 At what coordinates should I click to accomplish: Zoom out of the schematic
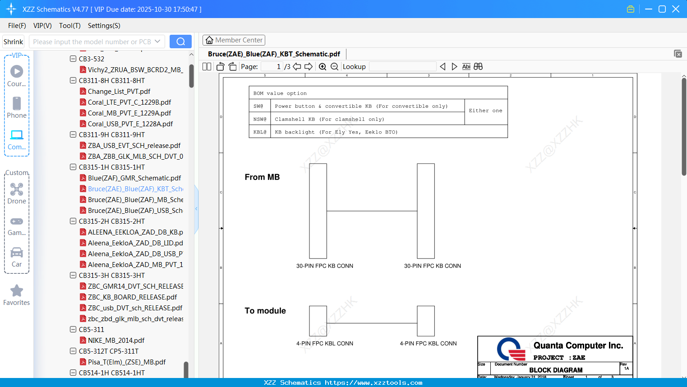click(x=334, y=67)
